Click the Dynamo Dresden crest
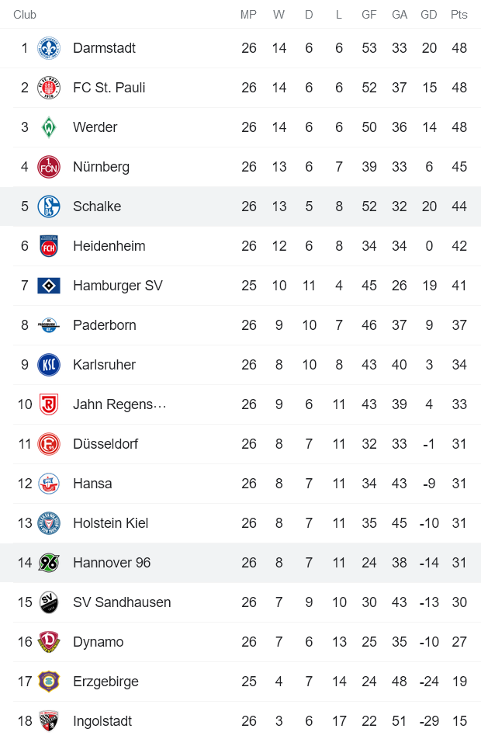The width and height of the screenshot is (481, 746). click(48, 642)
